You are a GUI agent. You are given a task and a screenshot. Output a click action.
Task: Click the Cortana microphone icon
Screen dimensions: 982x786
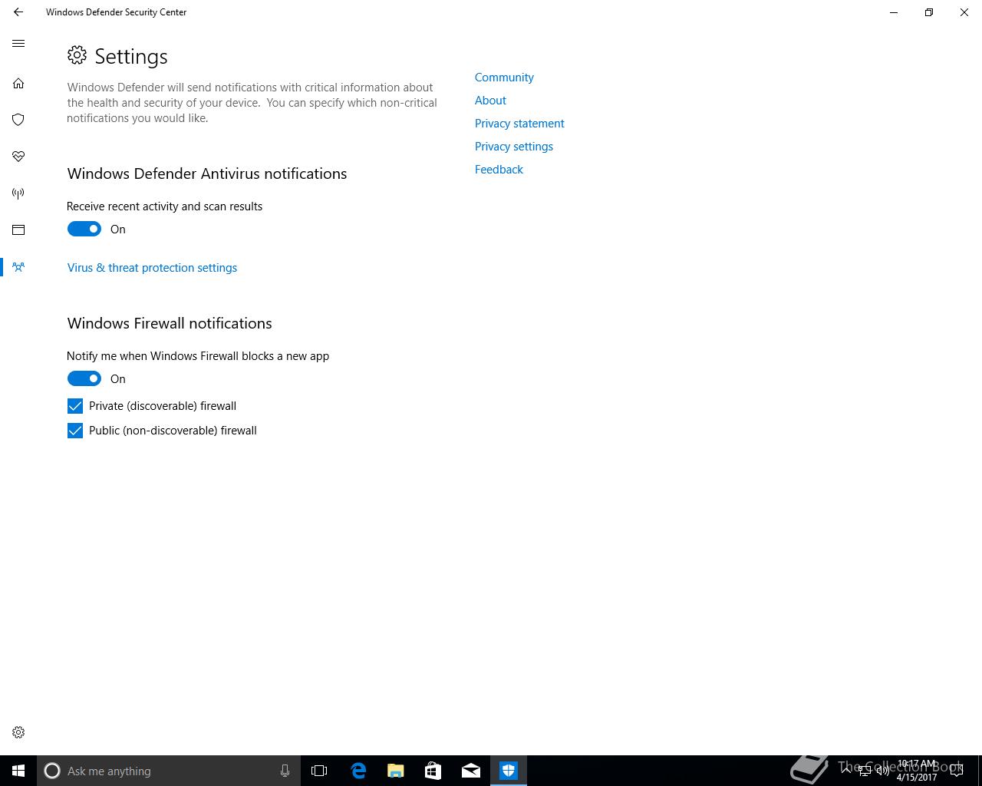point(285,771)
